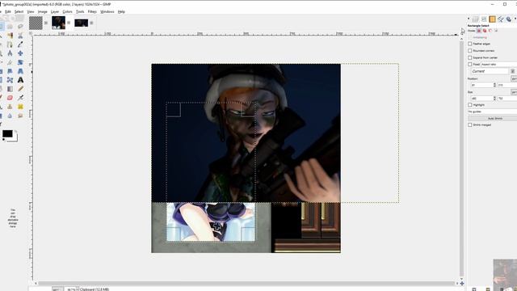Enable Shrink merged checkbox
517x291 pixels.
[470, 124]
